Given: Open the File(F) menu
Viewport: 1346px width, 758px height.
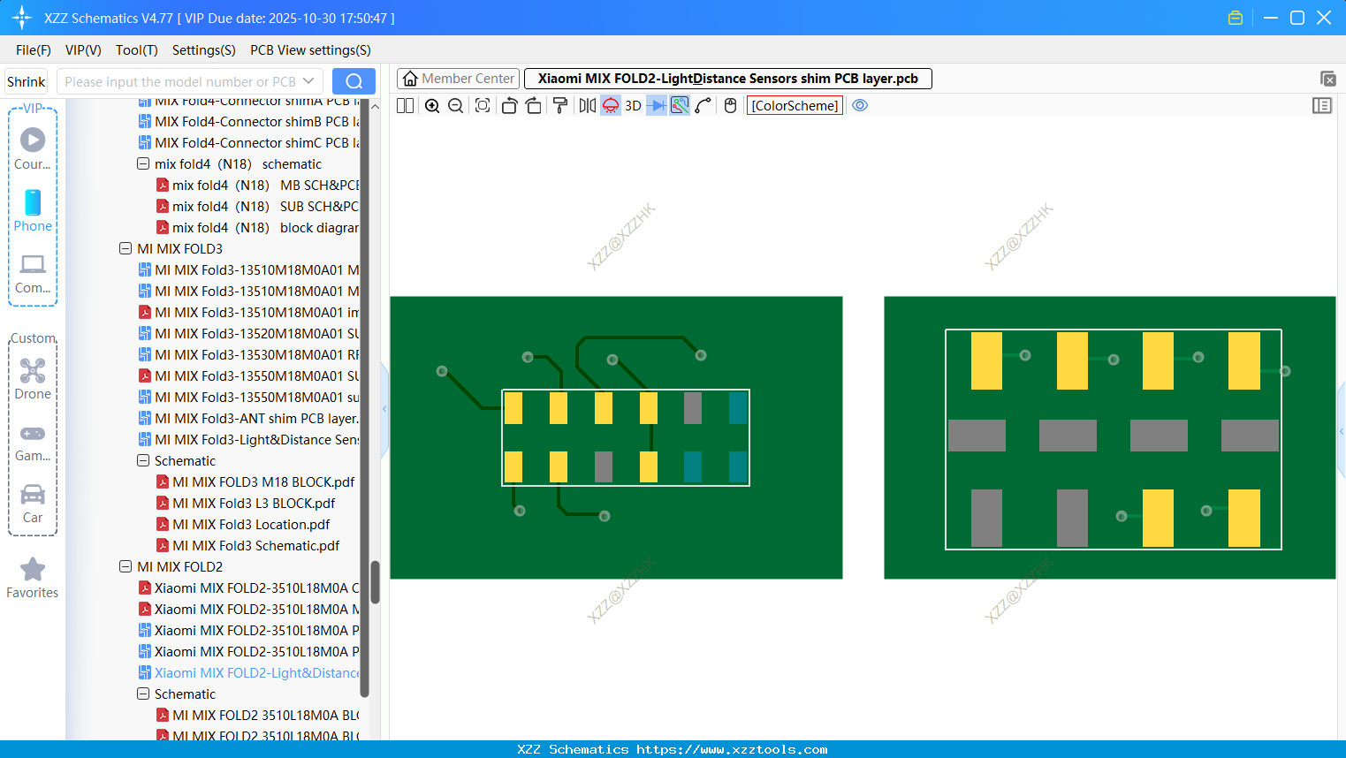Looking at the screenshot, I should [34, 50].
